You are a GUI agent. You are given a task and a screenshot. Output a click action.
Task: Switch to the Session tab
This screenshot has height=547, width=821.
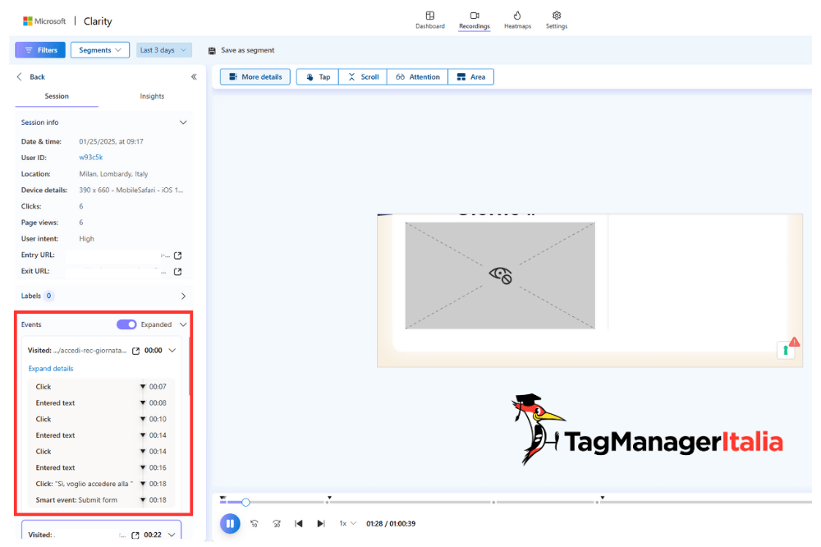(x=57, y=96)
